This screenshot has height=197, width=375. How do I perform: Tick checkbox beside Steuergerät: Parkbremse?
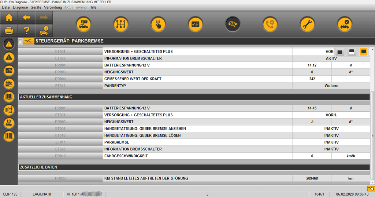20,41
